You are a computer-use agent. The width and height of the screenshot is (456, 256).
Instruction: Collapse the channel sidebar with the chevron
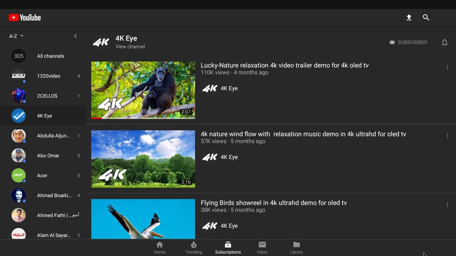click(x=75, y=36)
